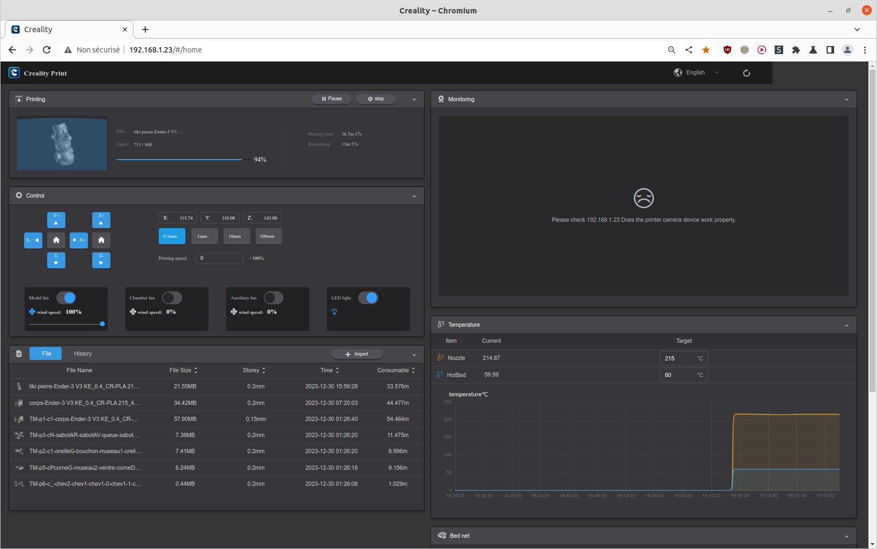Click the file list document icon
Image resolution: width=877 pixels, height=549 pixels.
click(x=19, y=354)
